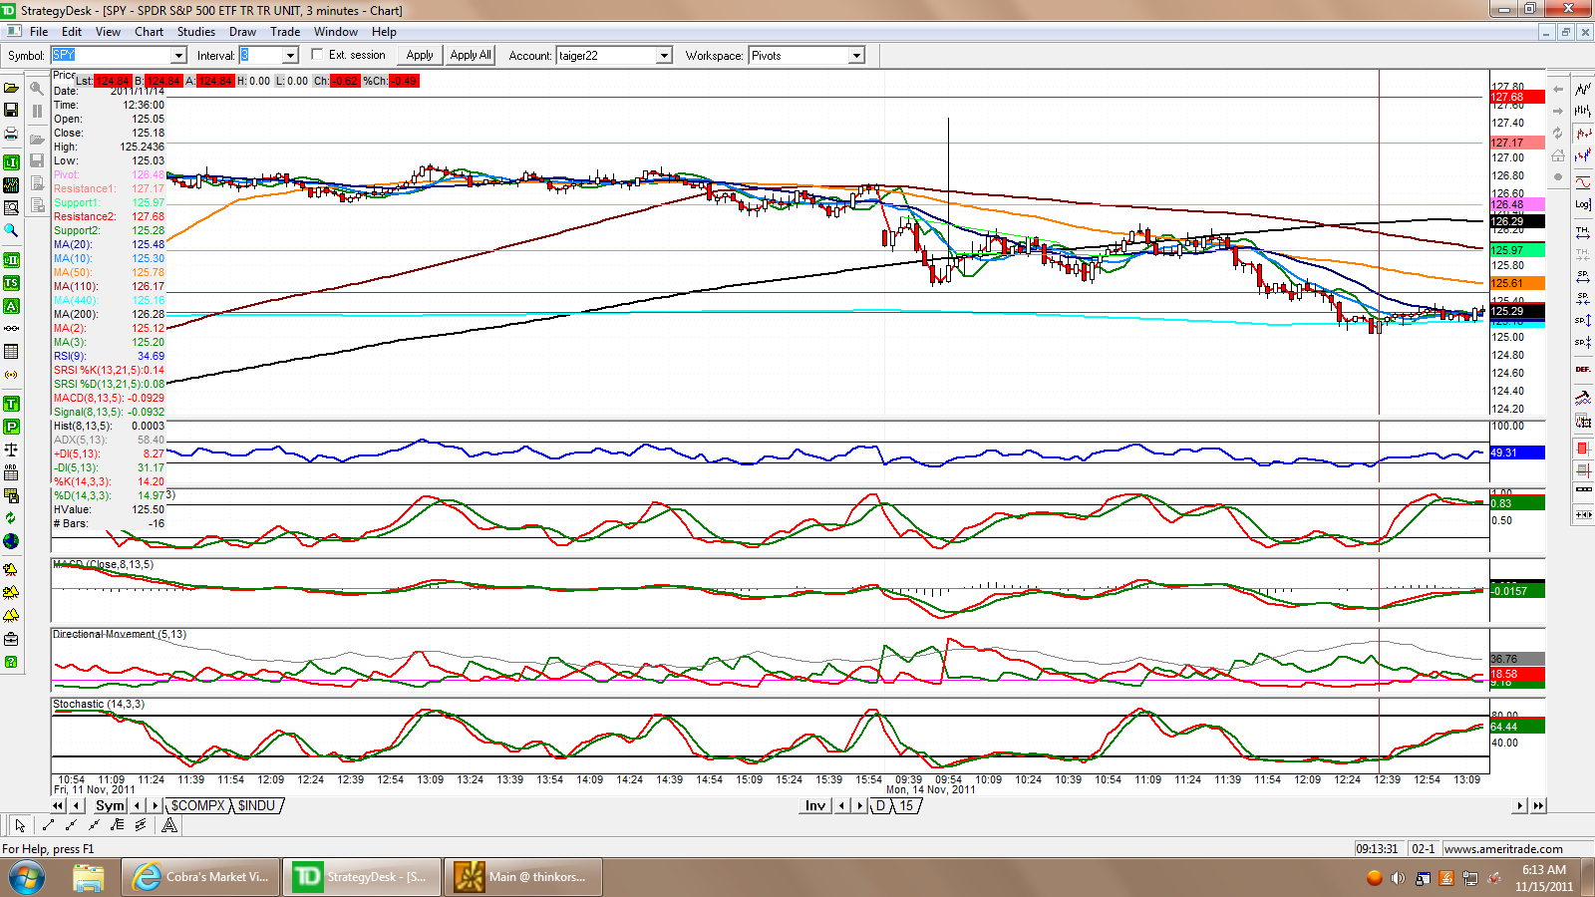Select the arrow pointer drawing tool
1595x897 pixels.
(20, 825)
